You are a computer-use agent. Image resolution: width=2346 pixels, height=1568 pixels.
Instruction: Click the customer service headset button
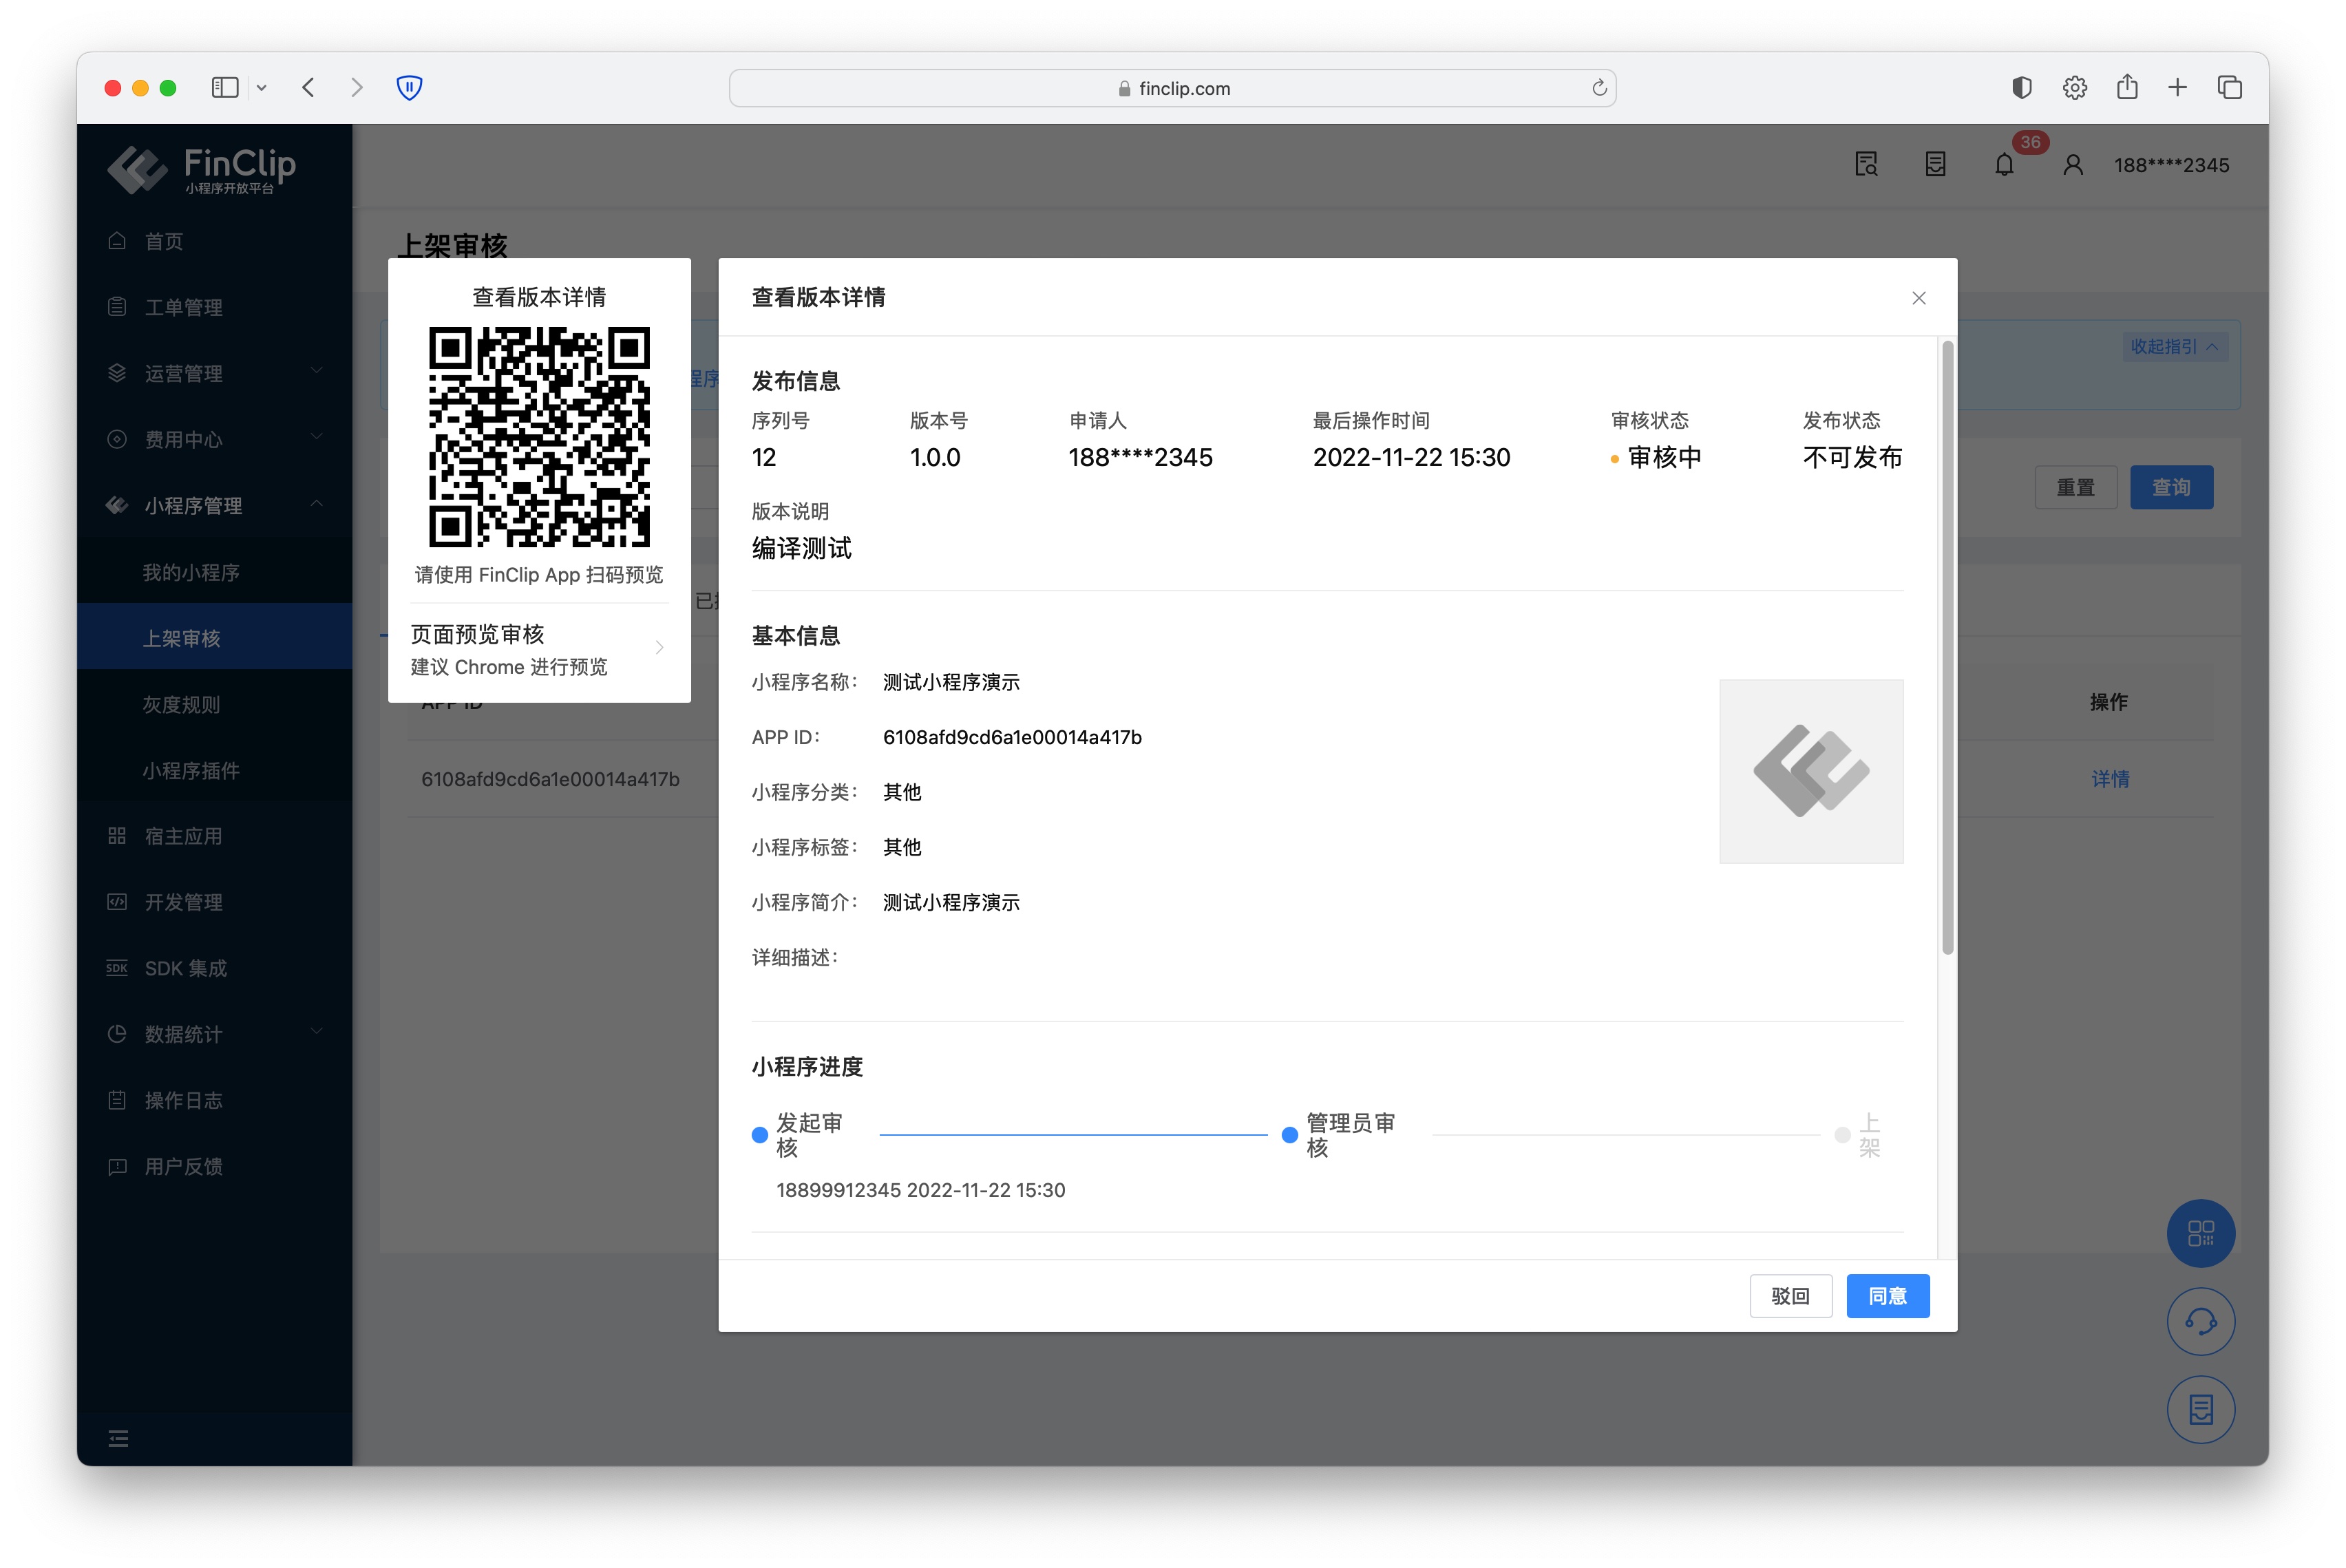tap(2200, 1322)
